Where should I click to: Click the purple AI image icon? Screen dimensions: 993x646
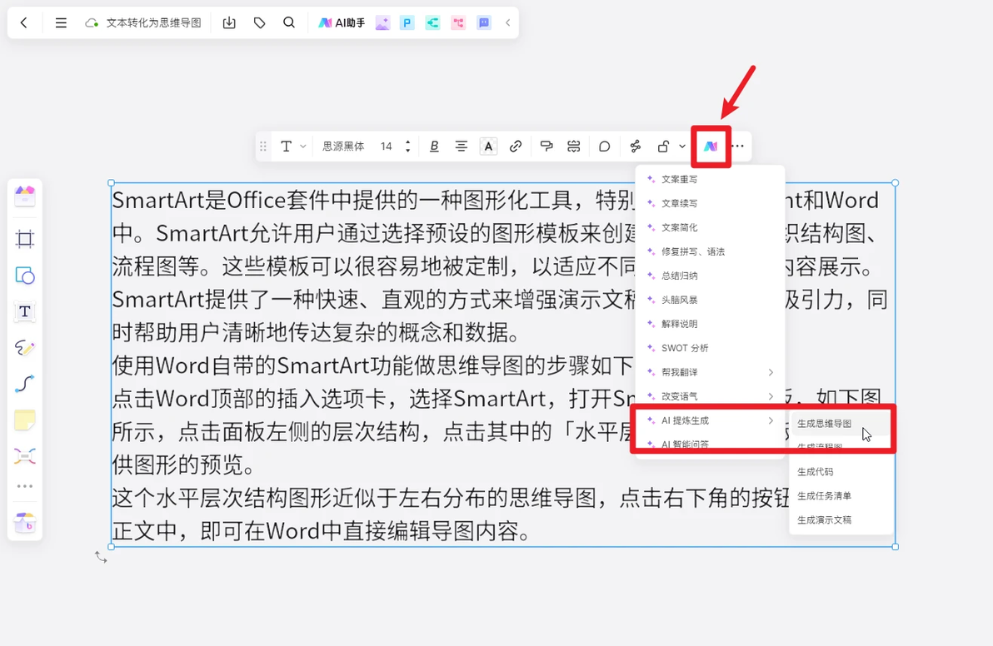coord(382,22)
